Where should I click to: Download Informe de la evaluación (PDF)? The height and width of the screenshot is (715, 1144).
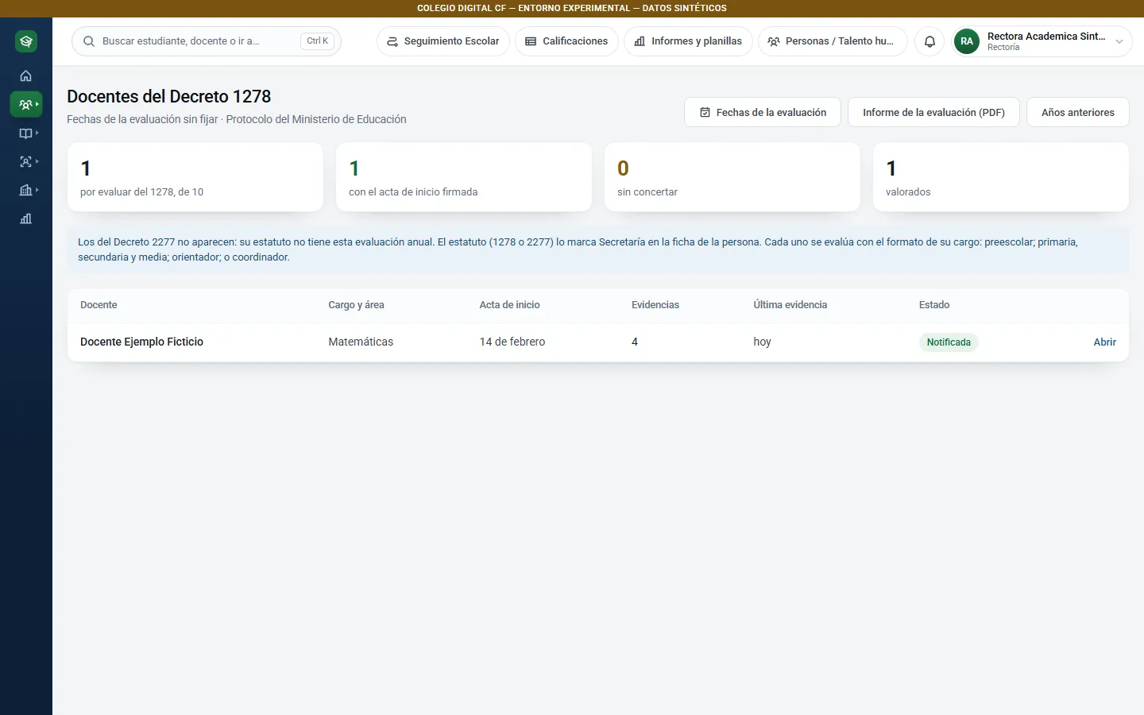point(933,113)
